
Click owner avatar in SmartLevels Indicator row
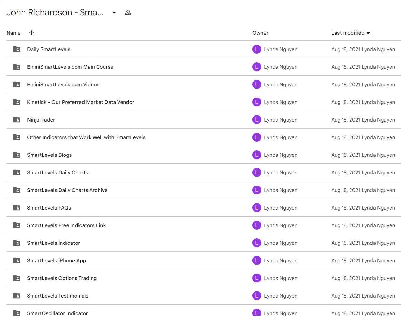tap(257, 243)
